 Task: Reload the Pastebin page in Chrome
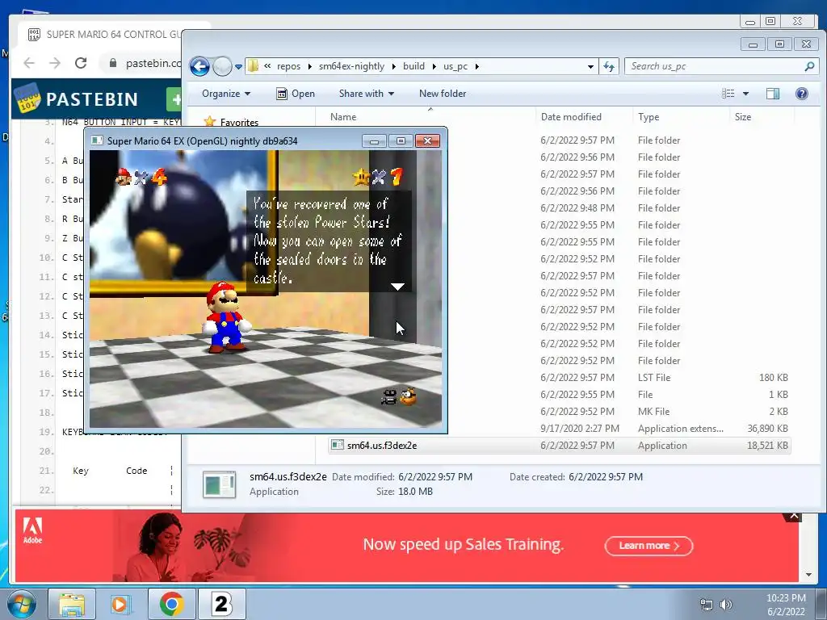click(x=81, y=63)
